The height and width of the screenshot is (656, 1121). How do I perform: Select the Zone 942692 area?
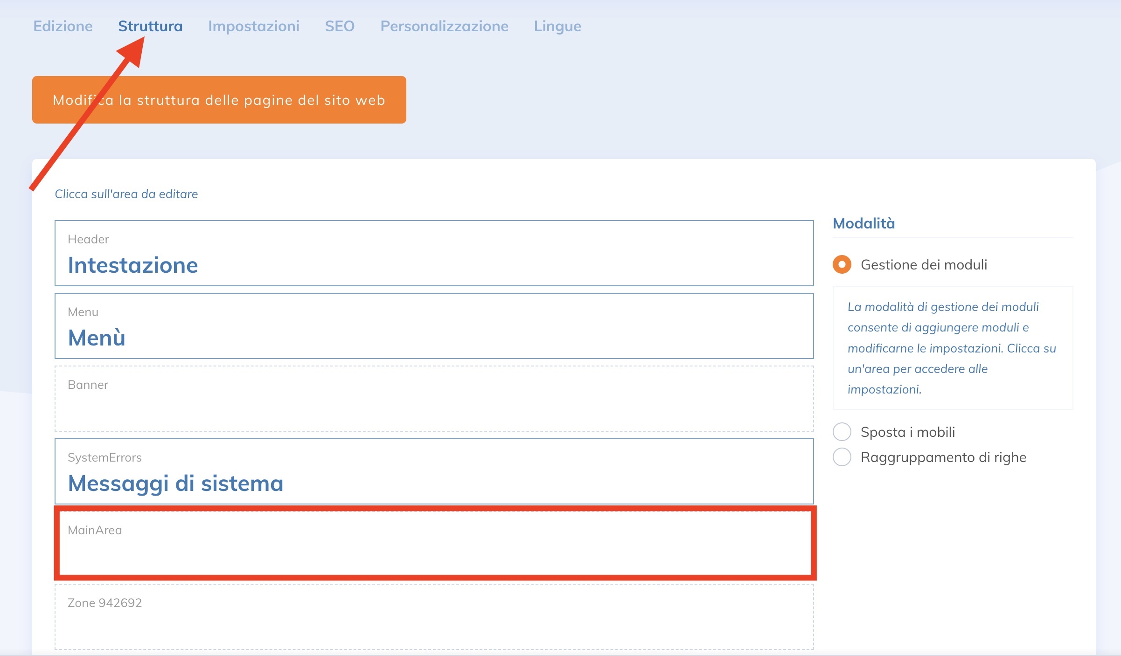click(x=434, y=616)
